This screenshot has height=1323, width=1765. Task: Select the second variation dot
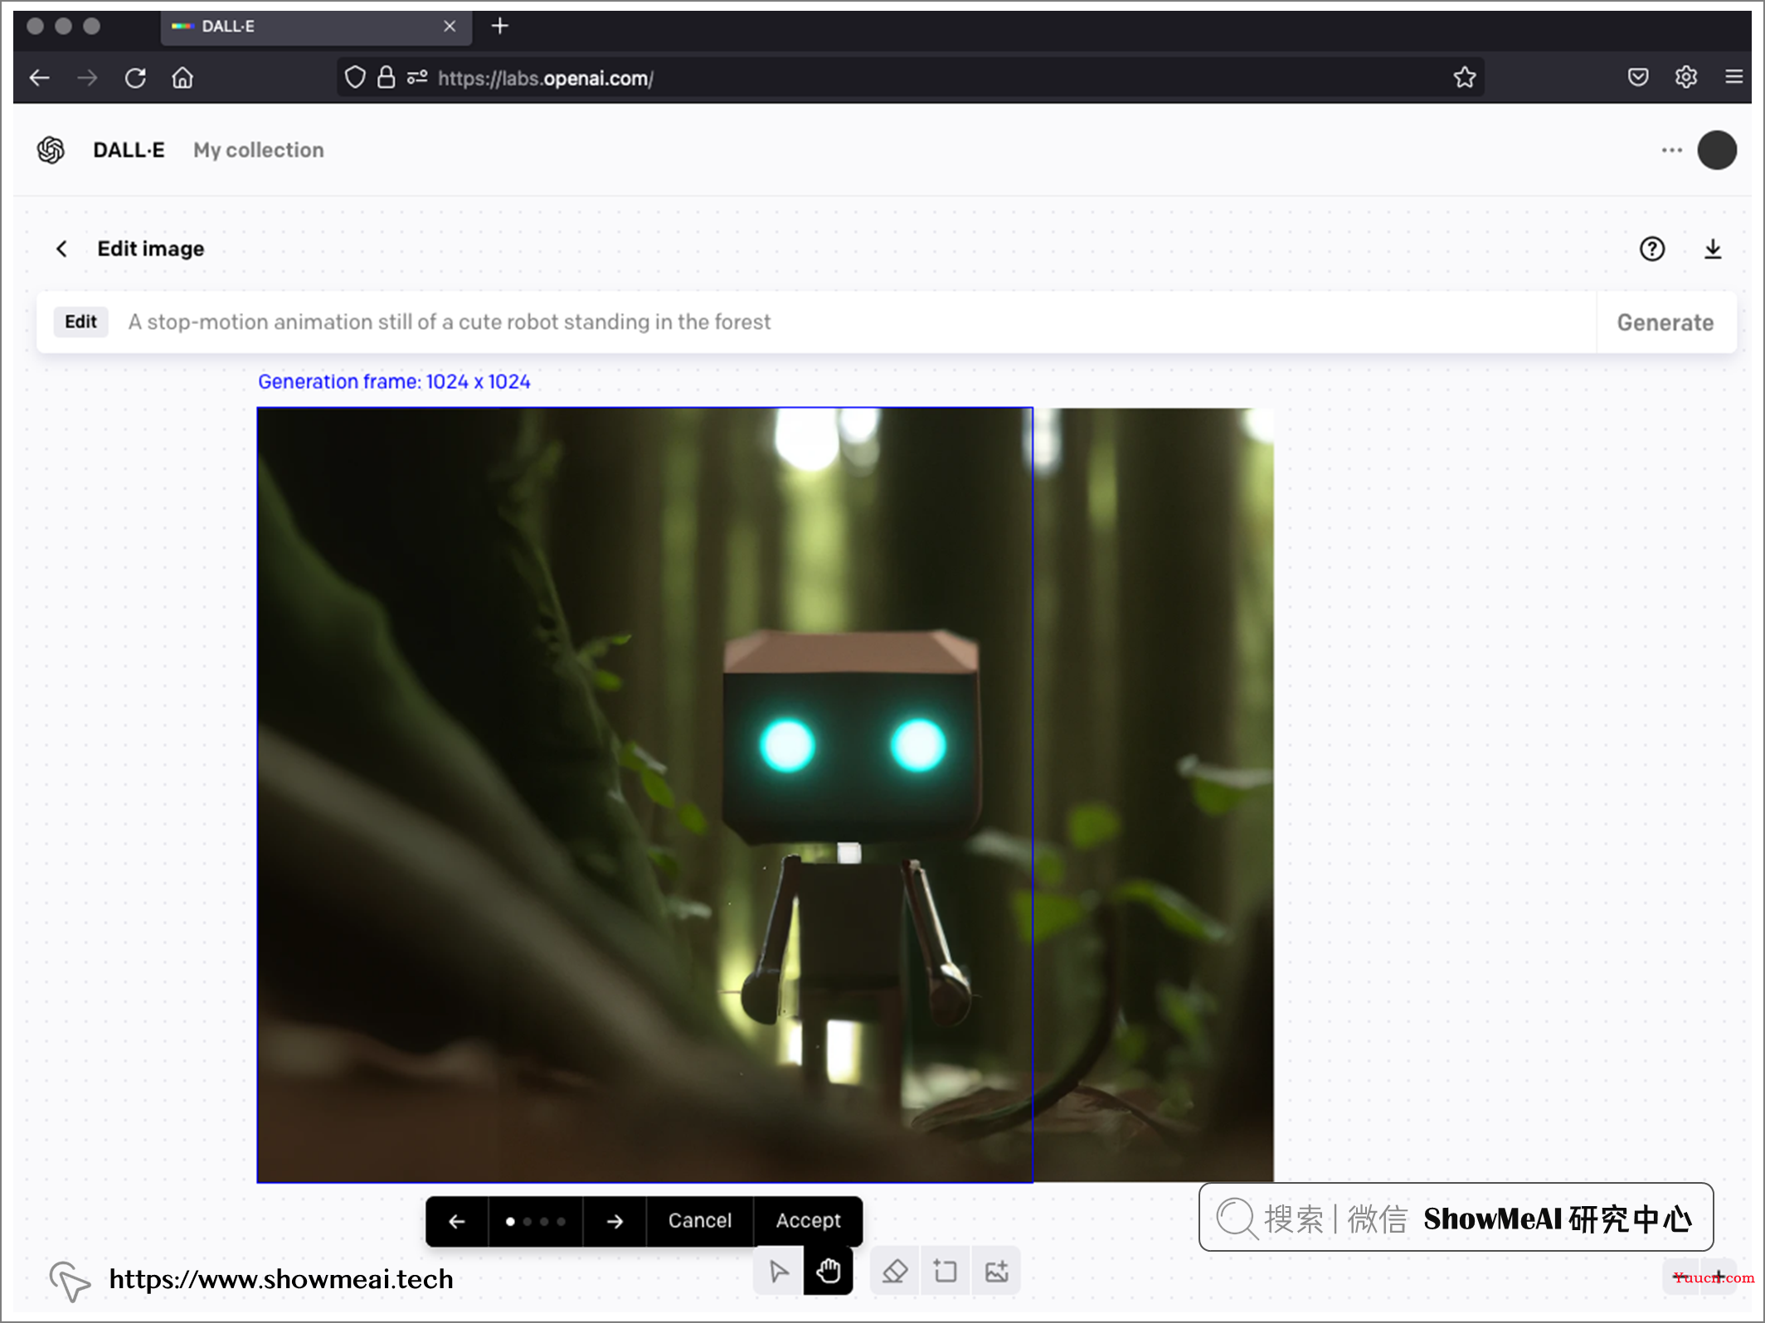coord(528,1221)
